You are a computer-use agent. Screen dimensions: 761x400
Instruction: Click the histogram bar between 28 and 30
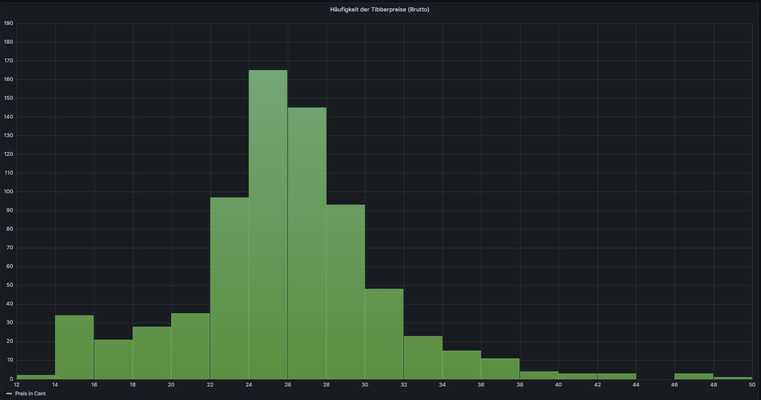[x=345, y=291]
